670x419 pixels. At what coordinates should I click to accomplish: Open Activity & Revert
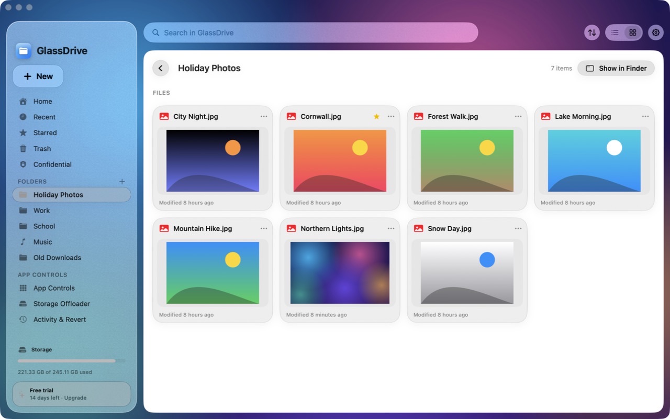point(72,319)
